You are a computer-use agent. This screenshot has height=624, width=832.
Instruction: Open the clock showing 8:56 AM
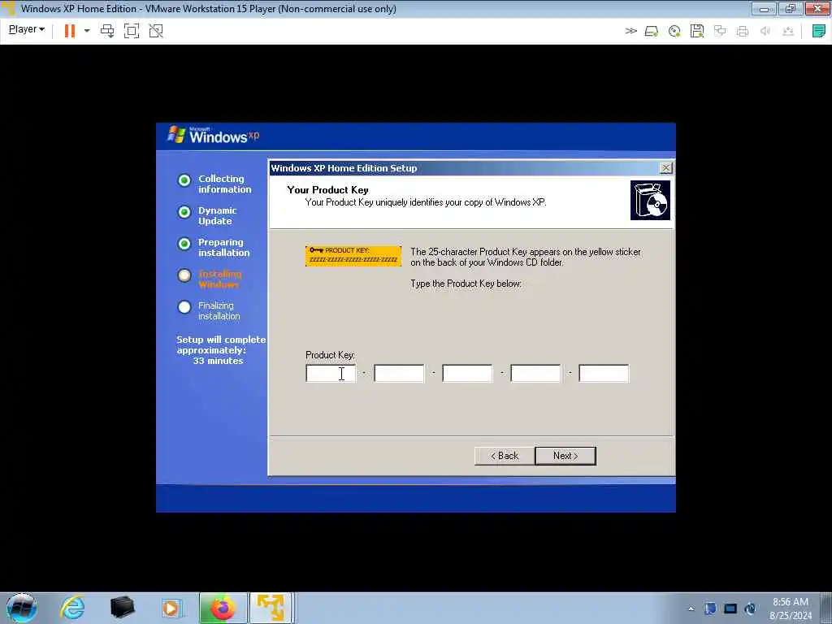click(x=791, y=609)
